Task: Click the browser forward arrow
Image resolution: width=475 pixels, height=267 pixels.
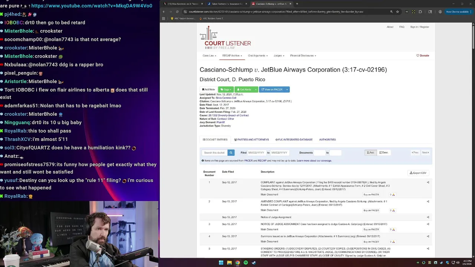Action: coord(170,11)
